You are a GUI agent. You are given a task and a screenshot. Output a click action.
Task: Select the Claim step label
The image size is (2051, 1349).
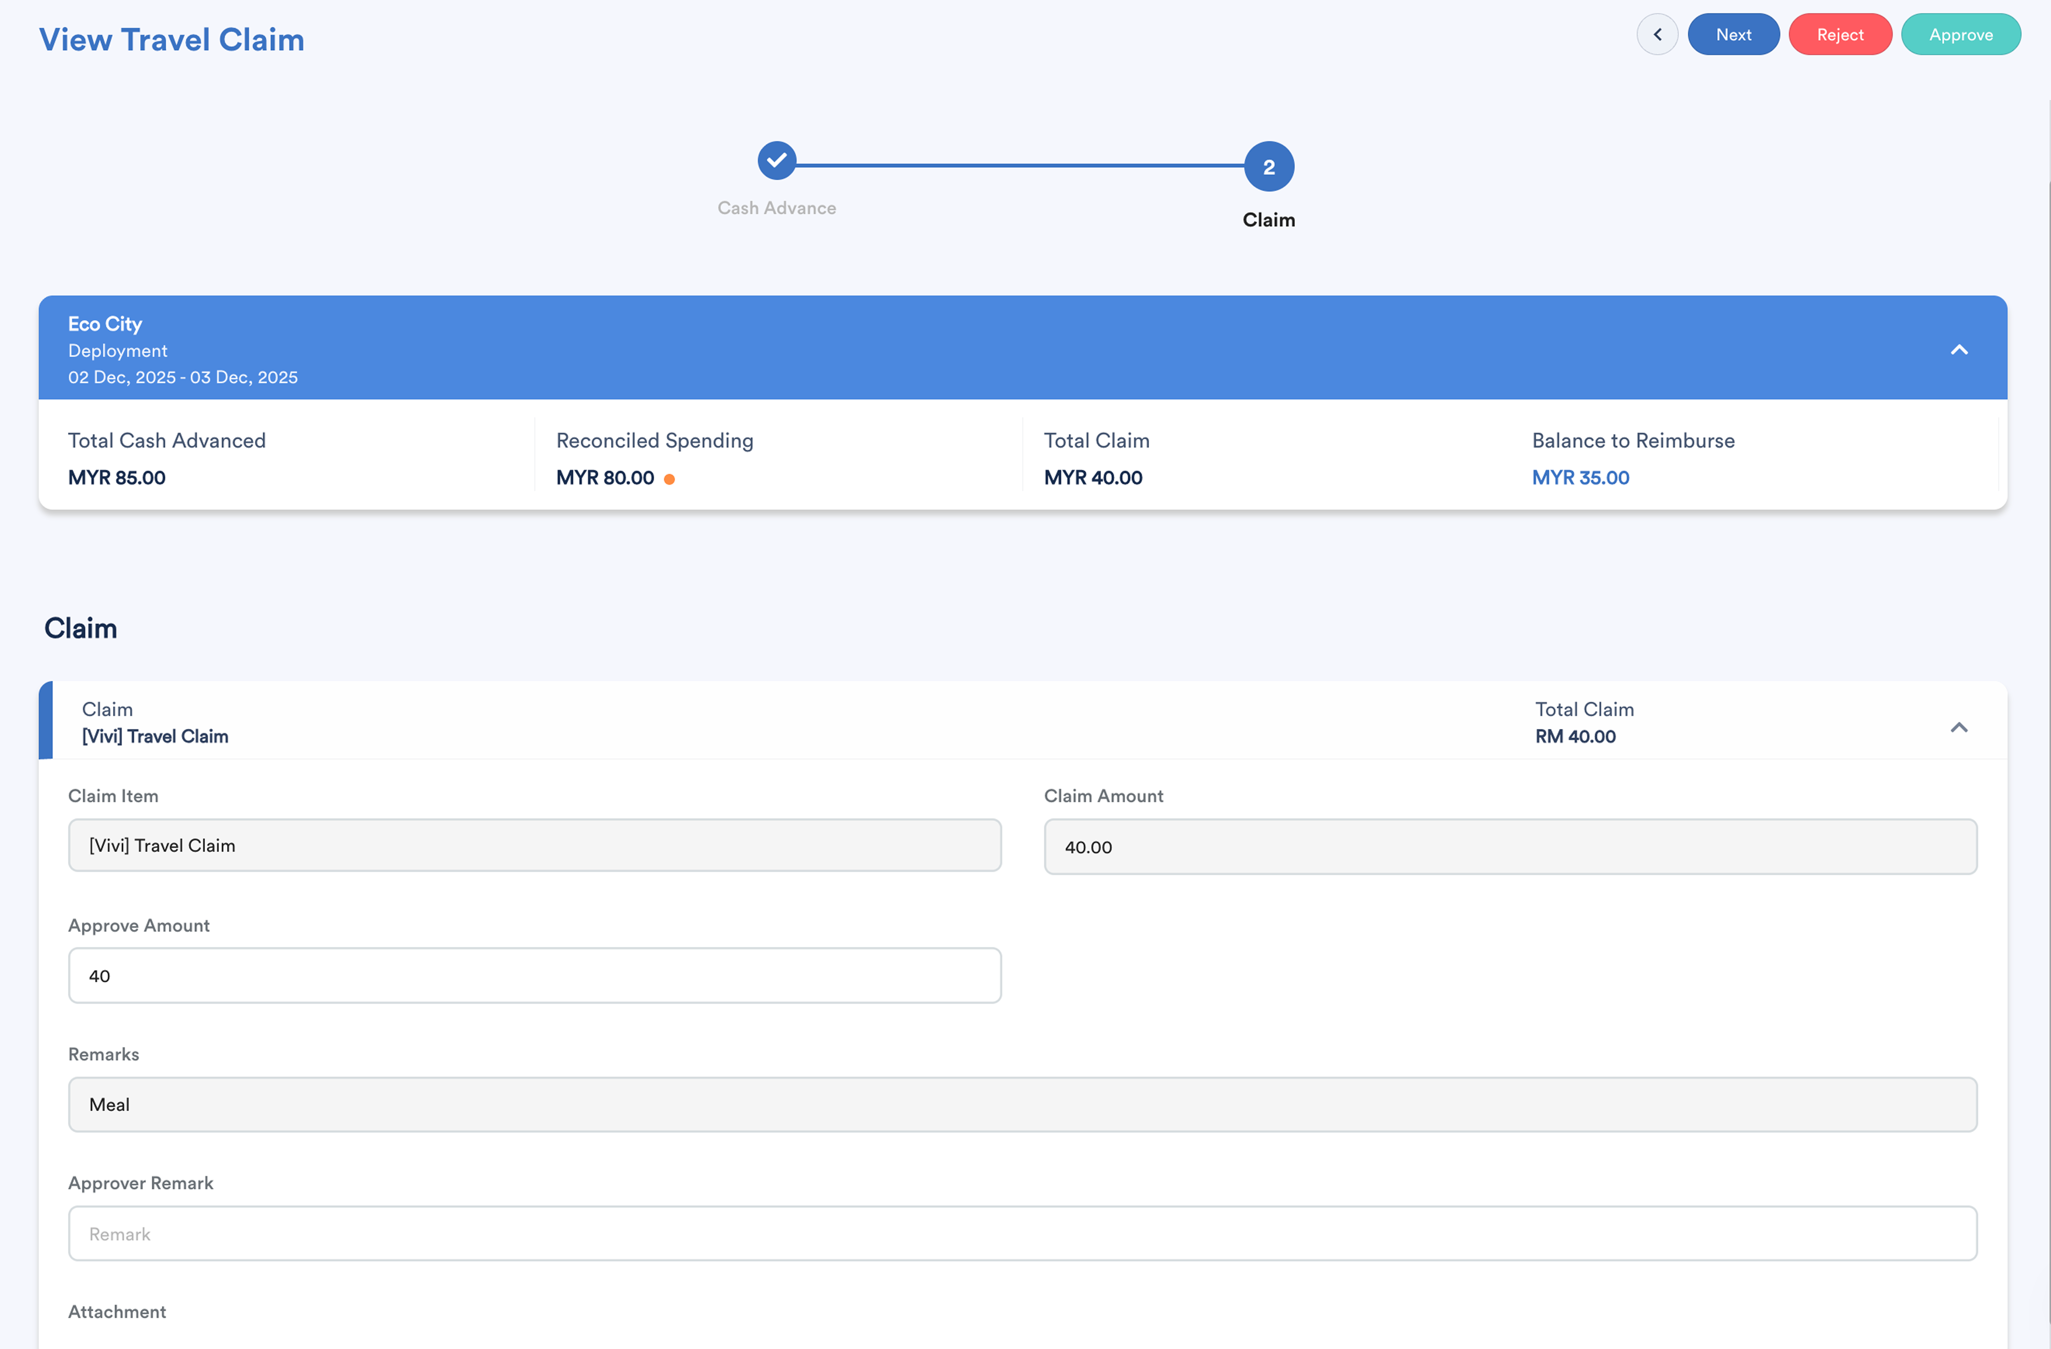point(1268,220)
